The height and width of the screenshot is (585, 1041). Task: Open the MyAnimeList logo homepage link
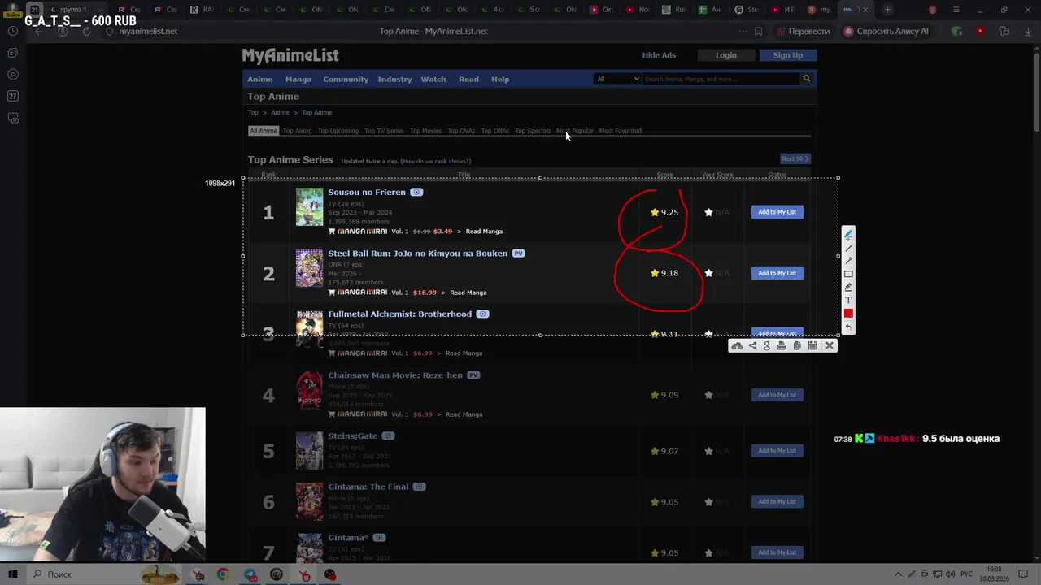[x=290, y=55]
